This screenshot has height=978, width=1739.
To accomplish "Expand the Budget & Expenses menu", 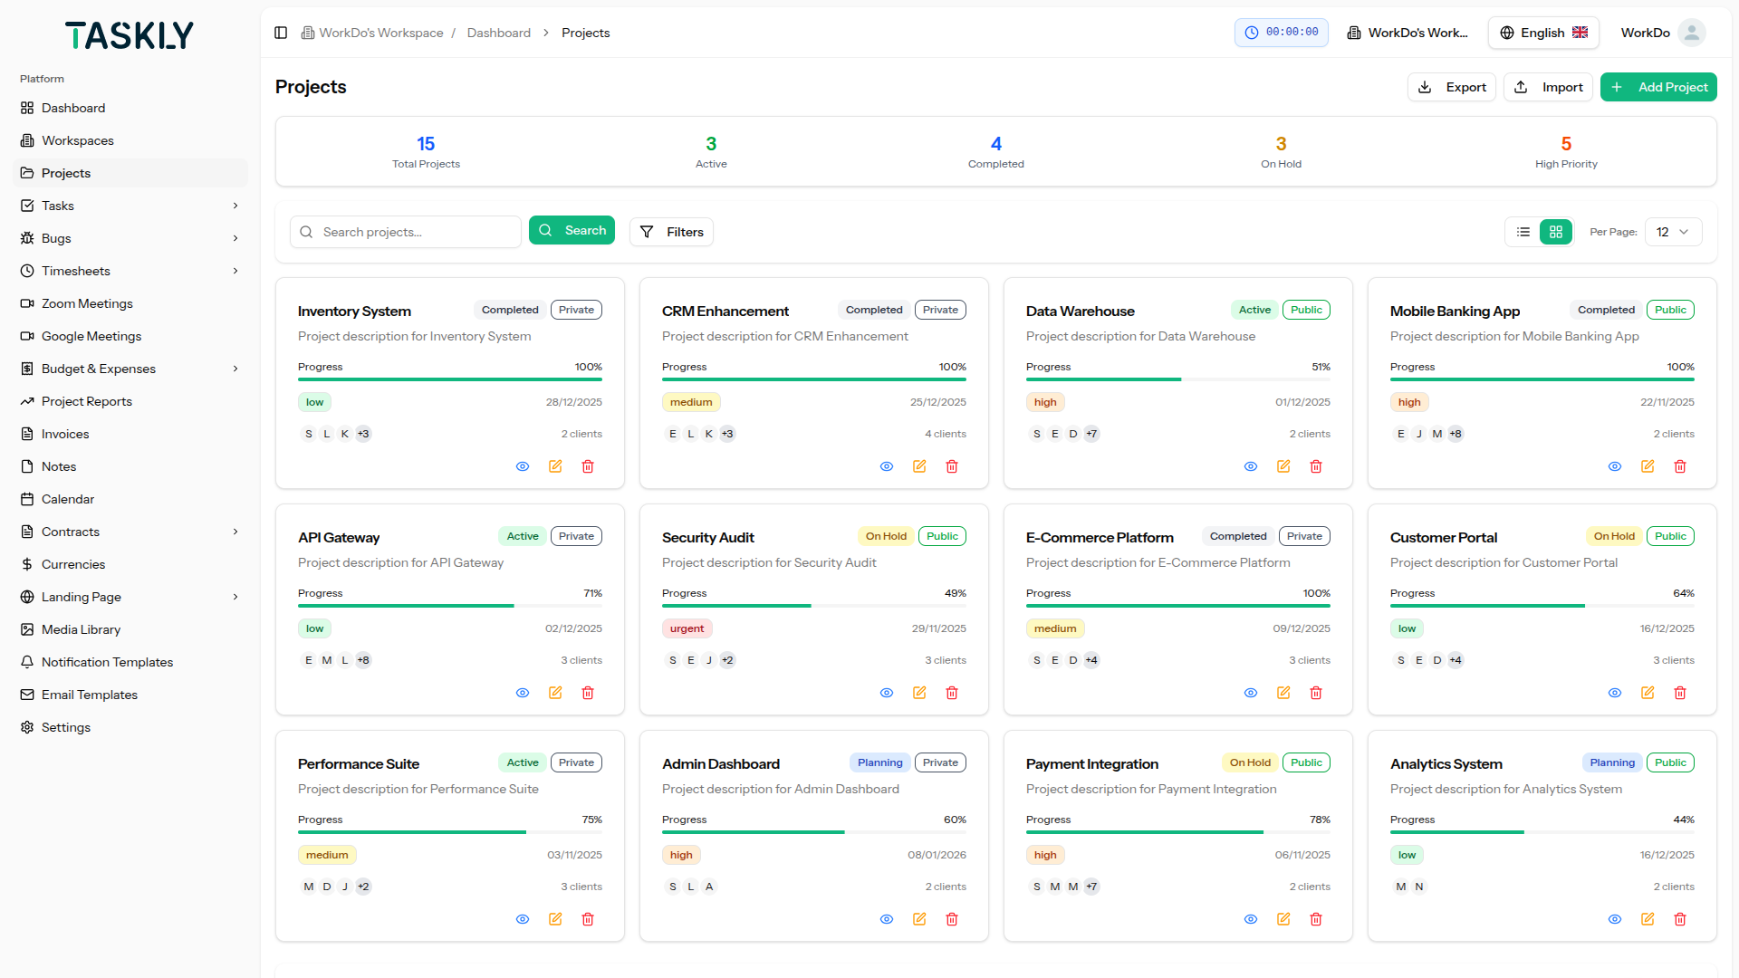I will [x=130, y=369].
